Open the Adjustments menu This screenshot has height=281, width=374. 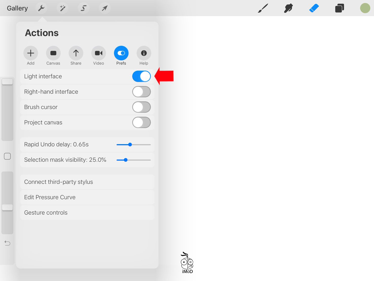62,8
